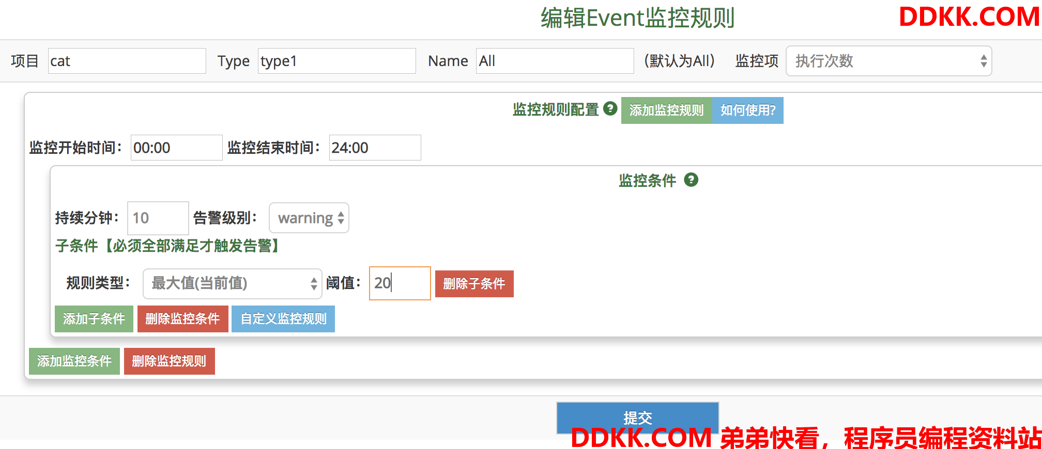Click the 监控开始时间 field showing 00:00
This screenshot has width=1042, height=449.
(177, 148)
